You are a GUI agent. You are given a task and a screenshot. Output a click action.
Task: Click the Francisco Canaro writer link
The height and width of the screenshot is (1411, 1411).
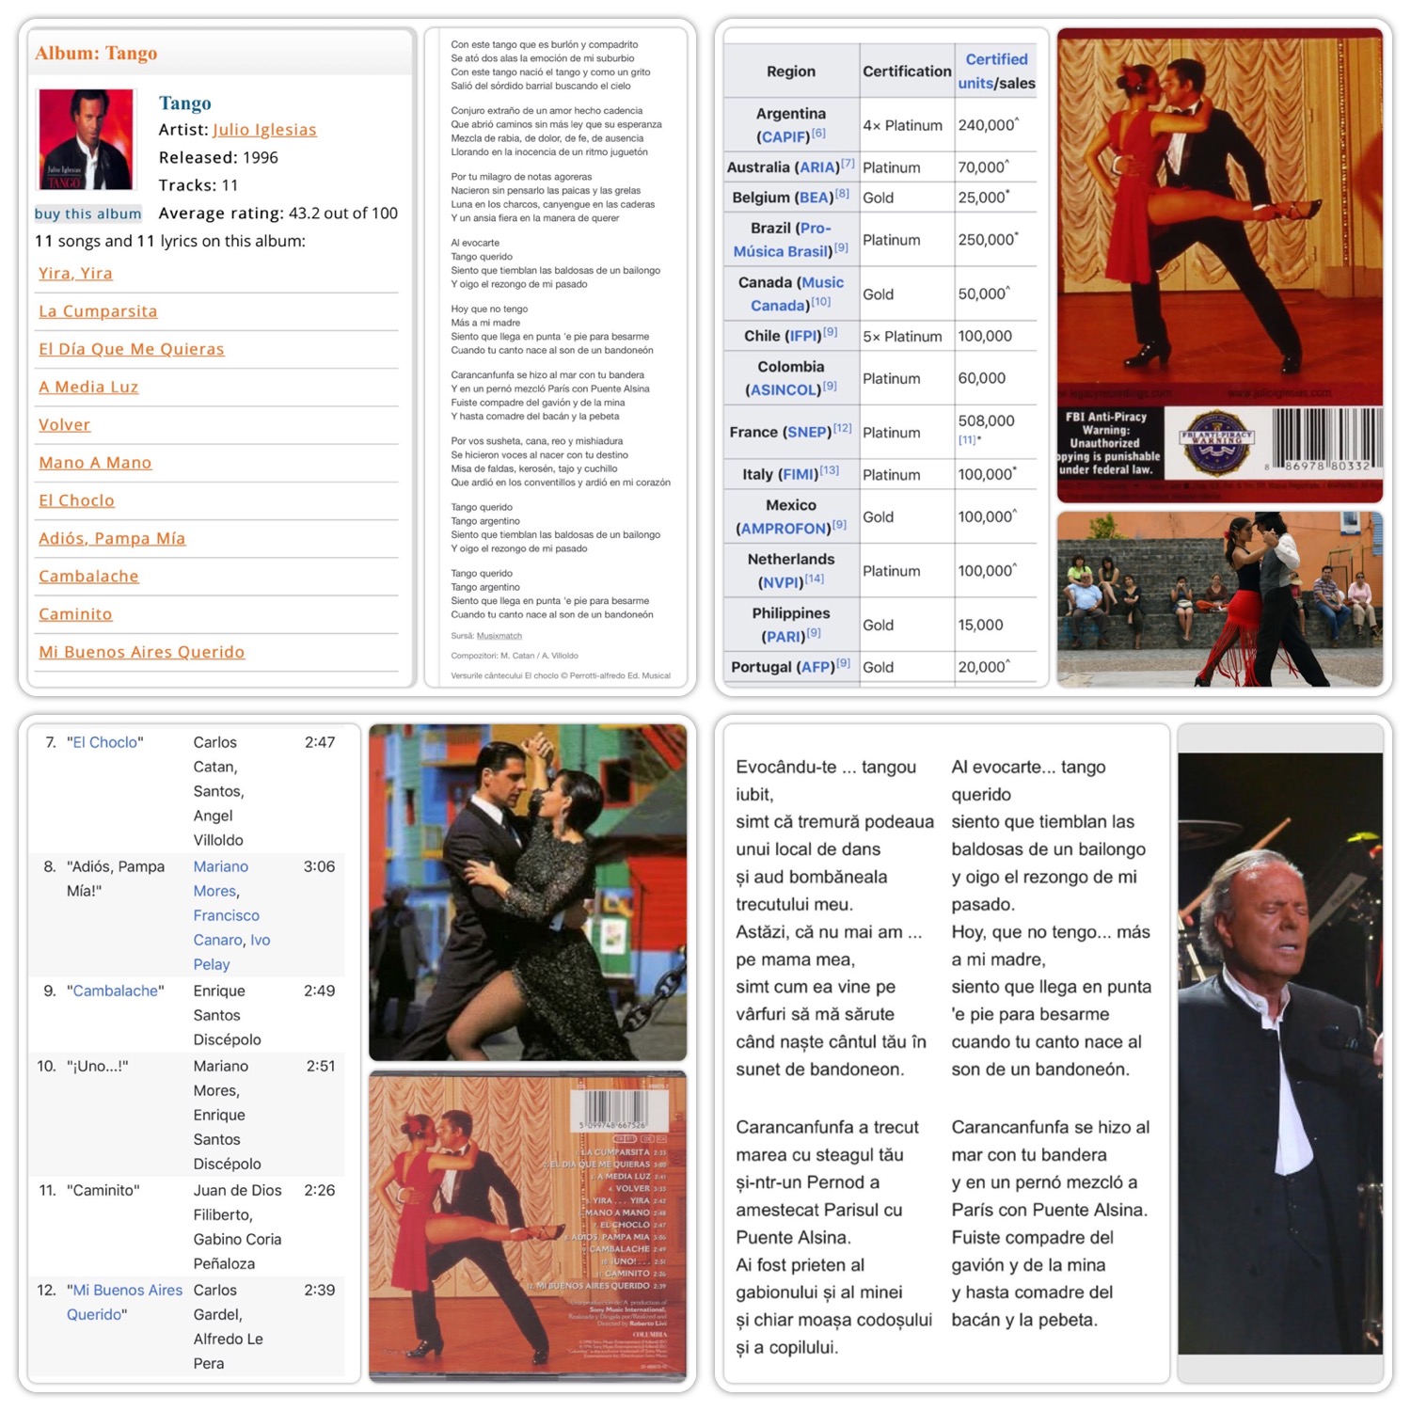pos(226,927)
